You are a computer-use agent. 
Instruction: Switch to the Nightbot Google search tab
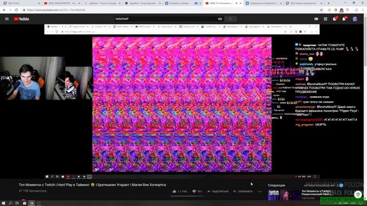103,3
